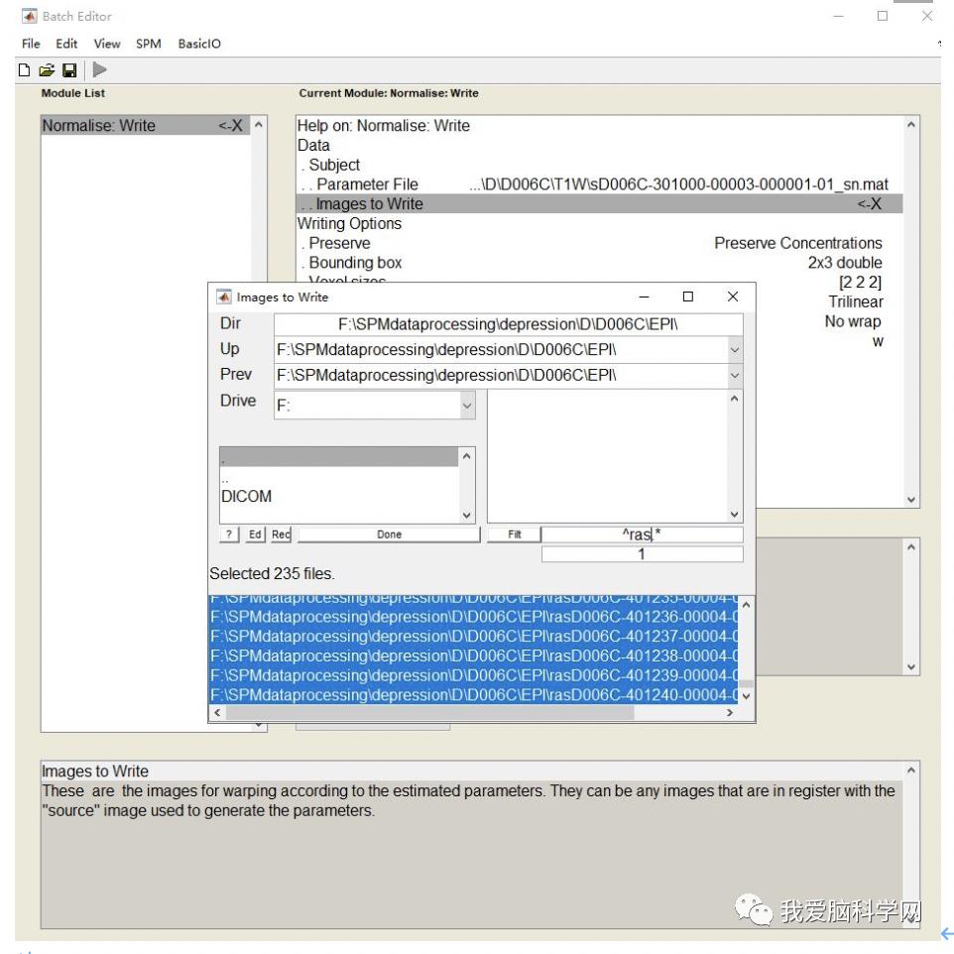The width and height of the screenshot is (954, 954).
Task: Click the Rec button in file selector
Action: tap(281, 535)
